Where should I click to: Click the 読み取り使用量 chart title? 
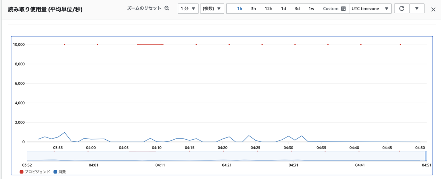[45, 9]
